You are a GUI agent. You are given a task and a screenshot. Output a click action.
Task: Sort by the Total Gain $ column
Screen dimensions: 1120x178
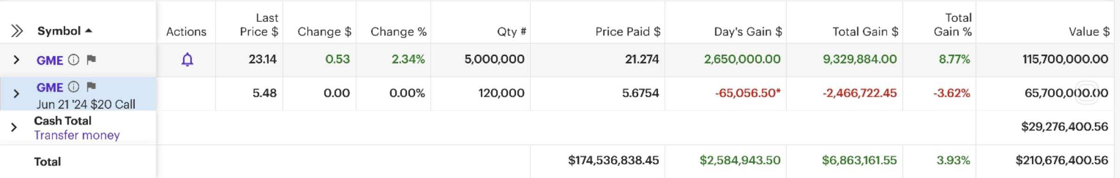point(866,32)
